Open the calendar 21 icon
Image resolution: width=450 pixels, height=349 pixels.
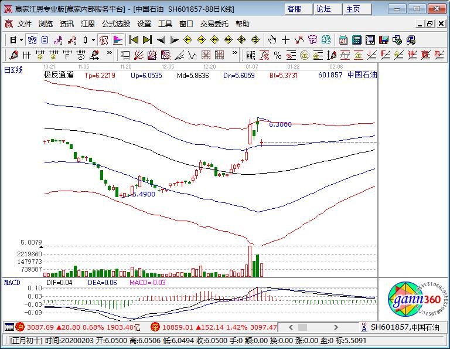[x=343, y=40]
